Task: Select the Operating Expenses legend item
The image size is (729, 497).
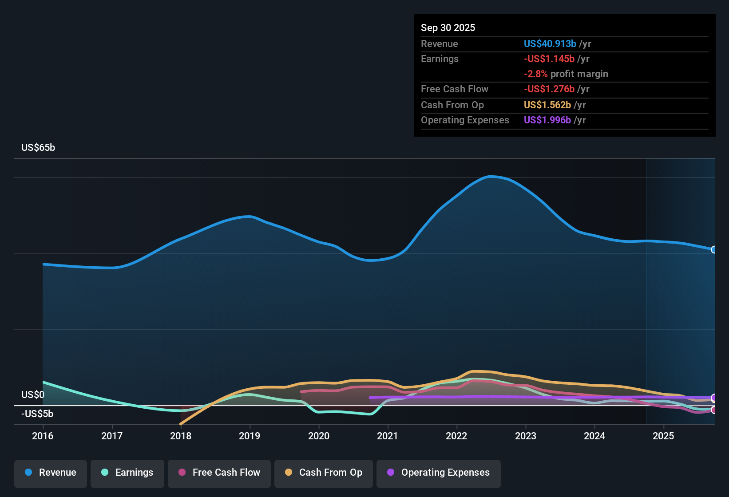Action: 438,473
